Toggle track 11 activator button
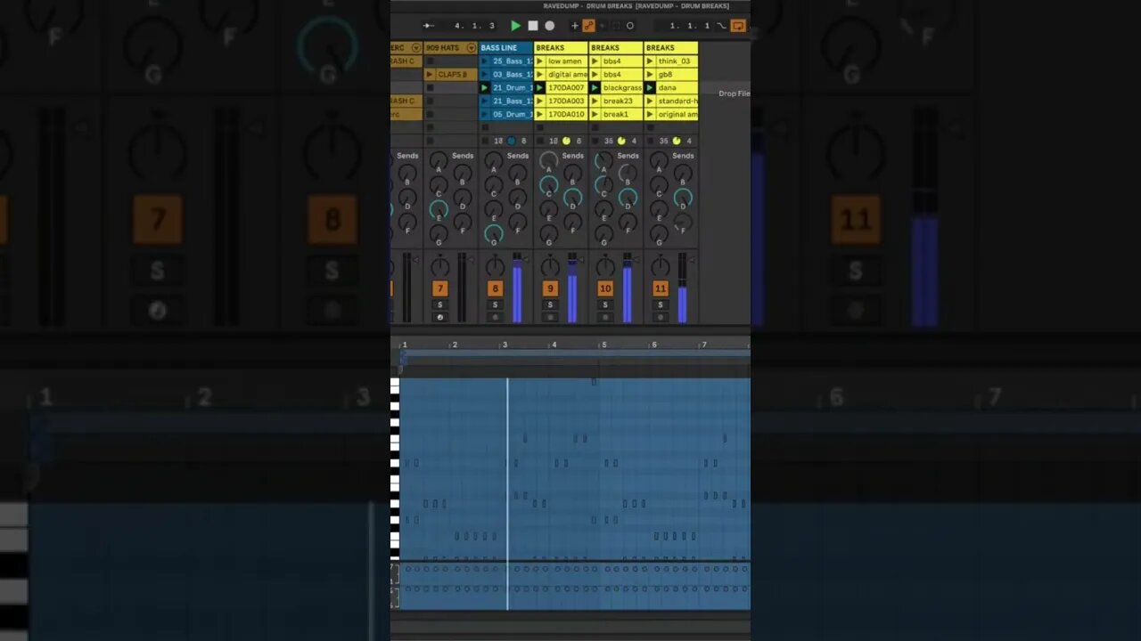1141x641 pixels. pos(661,288)
